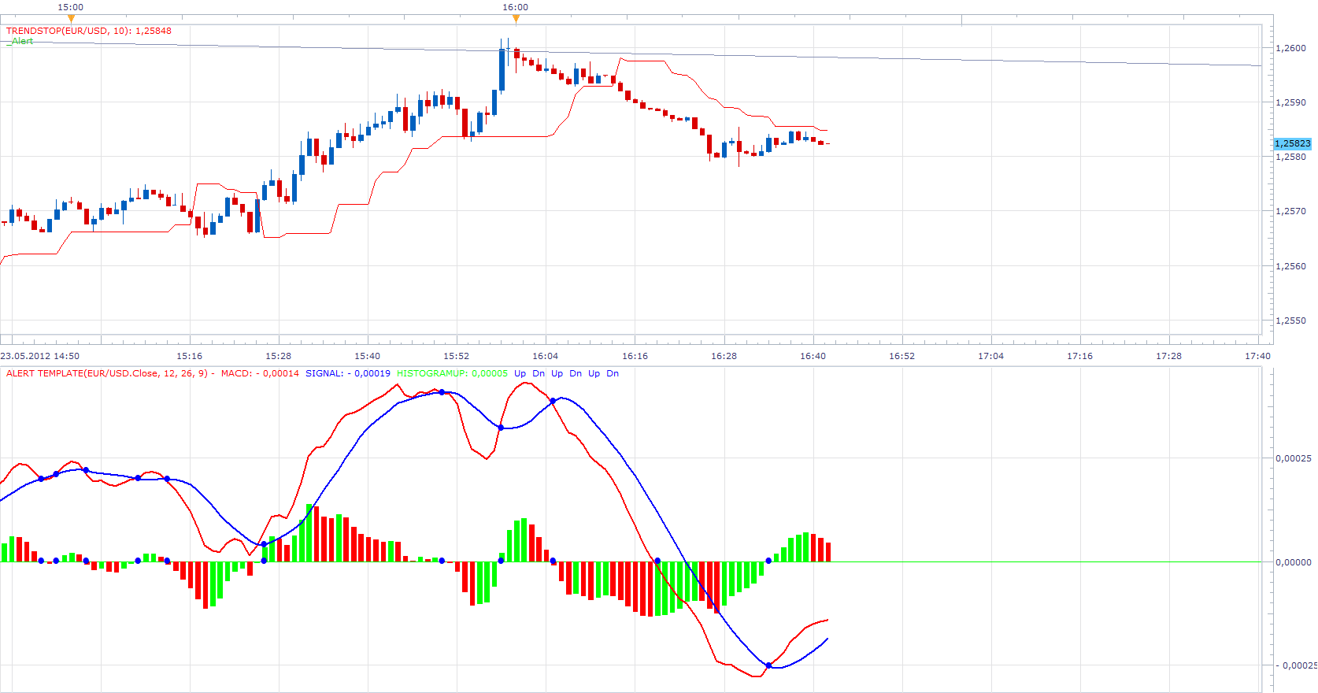This screenshot has width=1318, height=693.
Task: Click the 15:40 time axis label
Action: tap(367, 356)
